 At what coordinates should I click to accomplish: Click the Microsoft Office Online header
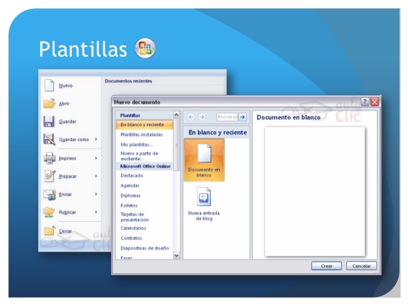145,166
